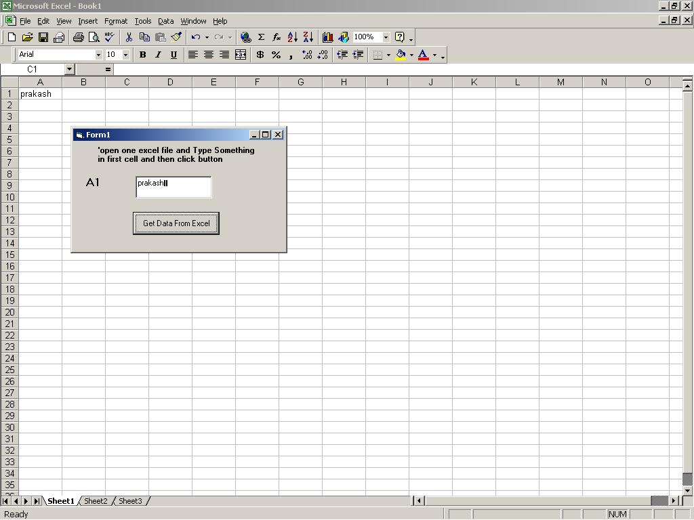Screen dimensions: 694x520
Task: Click the Save icon in the toolbar
Action: [x=43, y=37]
